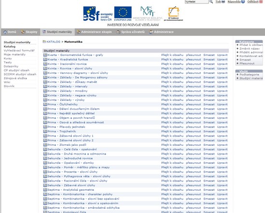Click book icon for Prima Zlomek jako podíl
This screenshot has width=265, height=213.
point(45,145)
